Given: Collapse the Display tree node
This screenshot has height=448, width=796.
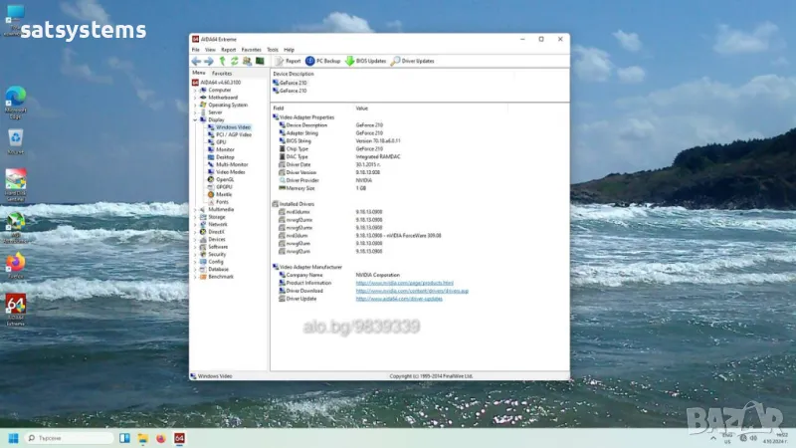Looking at the screenshot, I should coord(196,119).
